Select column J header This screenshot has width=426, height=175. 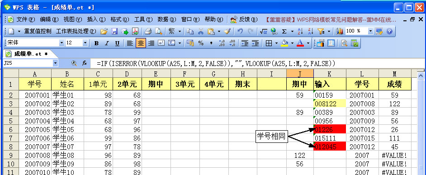click(300, 74)
